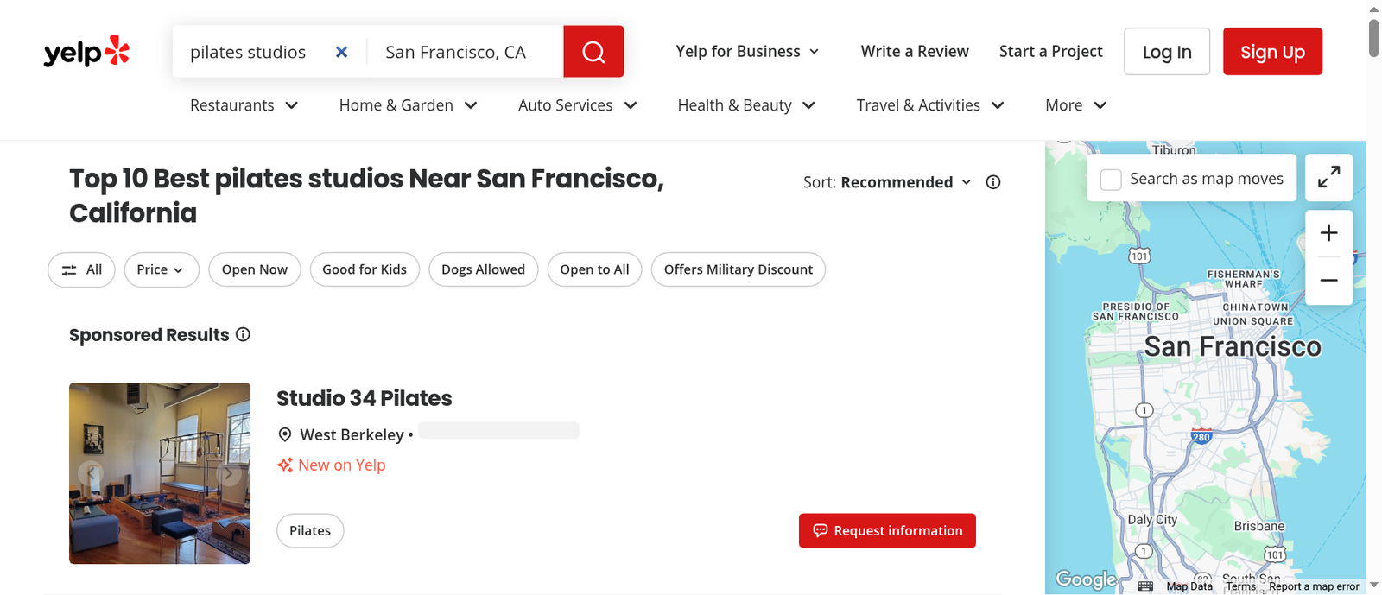Click the New on Yelp label
Image resolution: width=1382 pixels, height=595 pixels.
point(341,465)
